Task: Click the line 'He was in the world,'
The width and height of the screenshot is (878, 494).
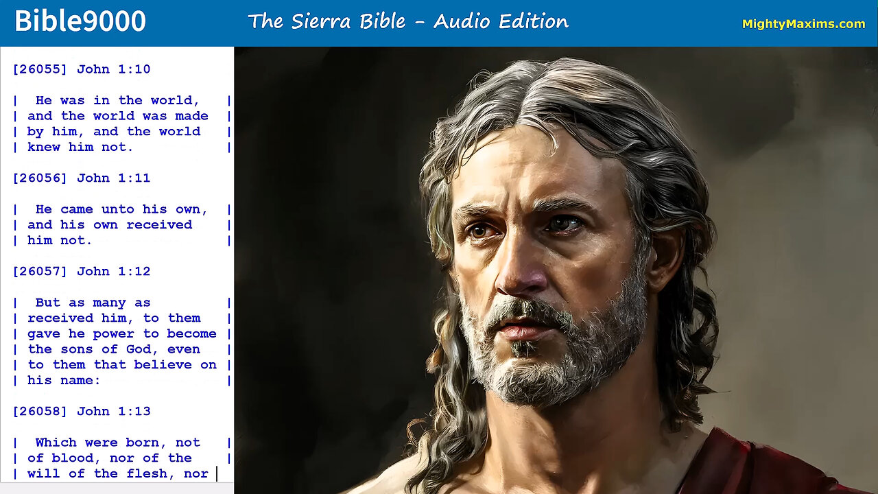Action: coord(117,101)
